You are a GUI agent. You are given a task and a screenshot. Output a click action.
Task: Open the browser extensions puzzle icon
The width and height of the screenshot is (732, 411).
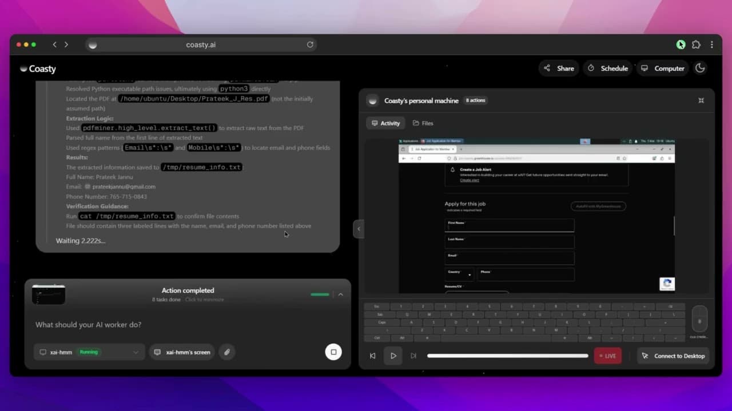(x=696, y=44)
